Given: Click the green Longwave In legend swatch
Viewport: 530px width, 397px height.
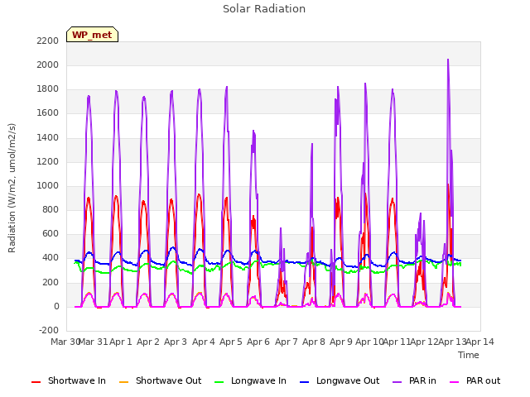Looking at the screenshot, I should pos(219,382).
